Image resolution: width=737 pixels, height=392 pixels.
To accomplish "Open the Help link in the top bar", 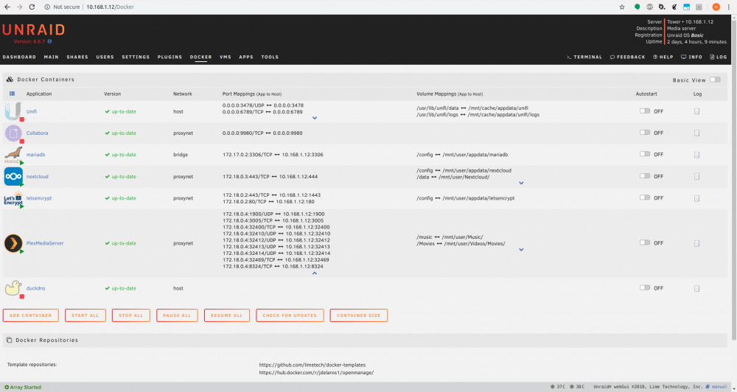I will [663, 57].
